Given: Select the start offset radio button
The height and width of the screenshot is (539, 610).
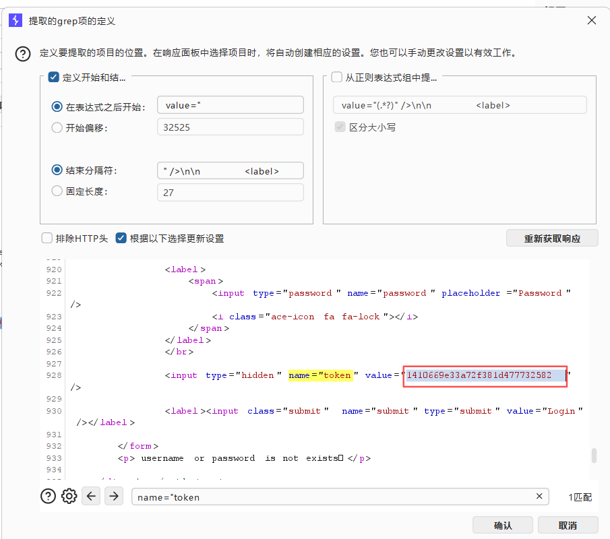Looking at the screenshot, I should (57, 127).
